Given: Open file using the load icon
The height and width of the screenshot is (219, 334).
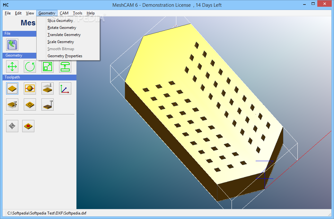Looking at the screenshot, I should tap(12, 45).
